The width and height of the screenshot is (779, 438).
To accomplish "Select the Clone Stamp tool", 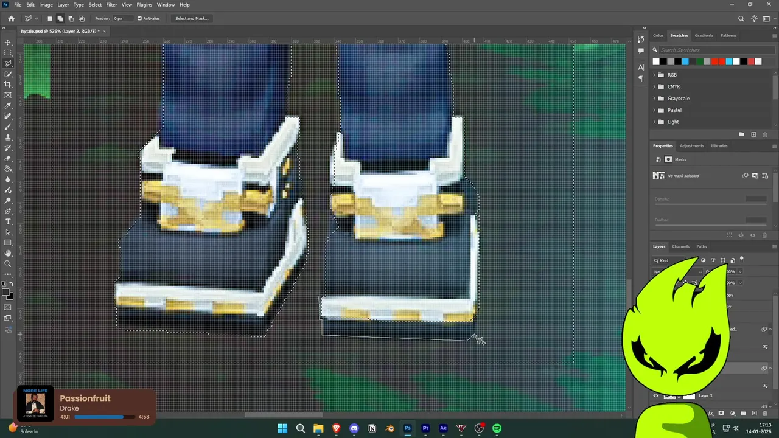I will point(8,137).
